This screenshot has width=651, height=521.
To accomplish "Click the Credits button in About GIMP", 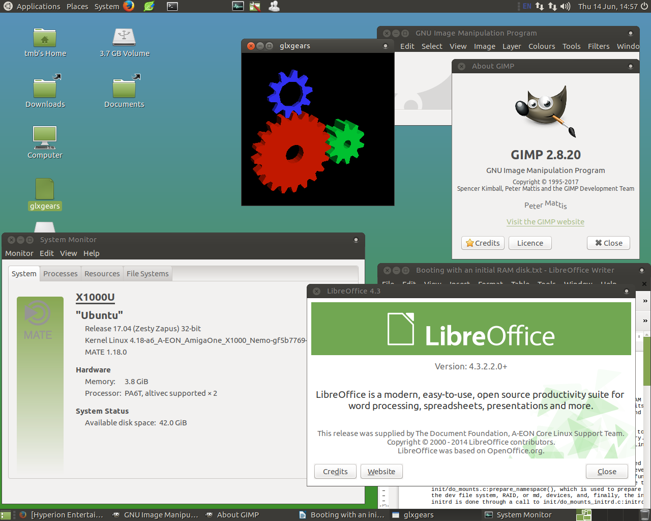I will [483, 243].
